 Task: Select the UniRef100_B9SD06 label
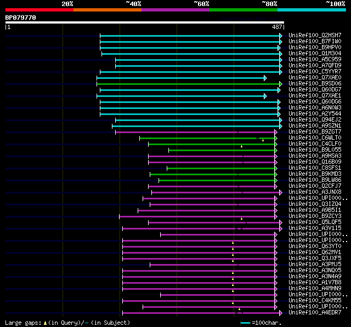tap(315, 84)
